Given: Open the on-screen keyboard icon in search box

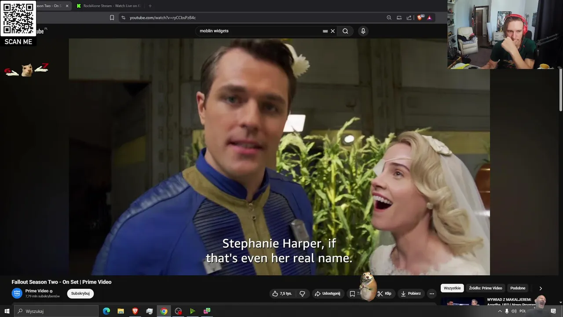Looking at the screenshot, I should coord(325,31).
